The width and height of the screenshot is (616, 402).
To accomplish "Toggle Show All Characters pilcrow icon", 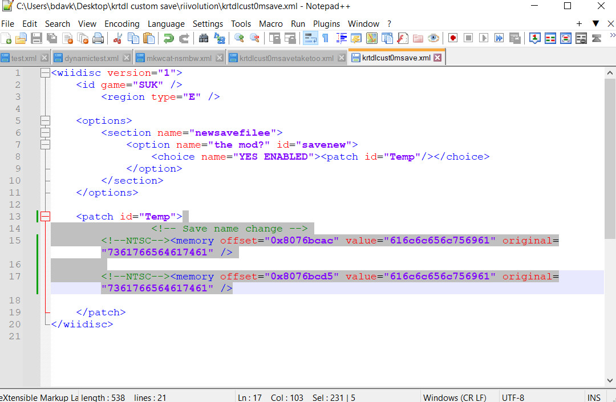I will [325, 38].
